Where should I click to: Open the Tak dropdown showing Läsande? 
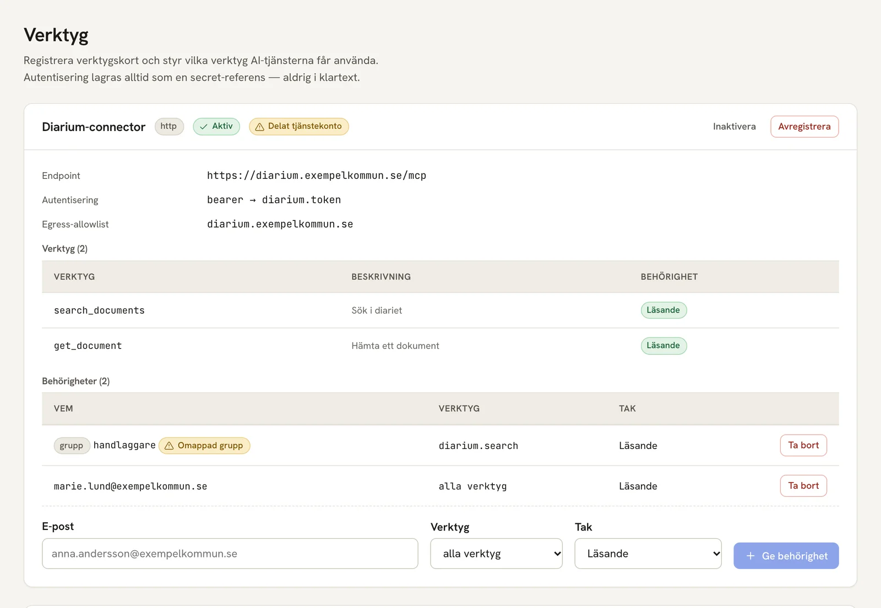click(x=648, y=554)
